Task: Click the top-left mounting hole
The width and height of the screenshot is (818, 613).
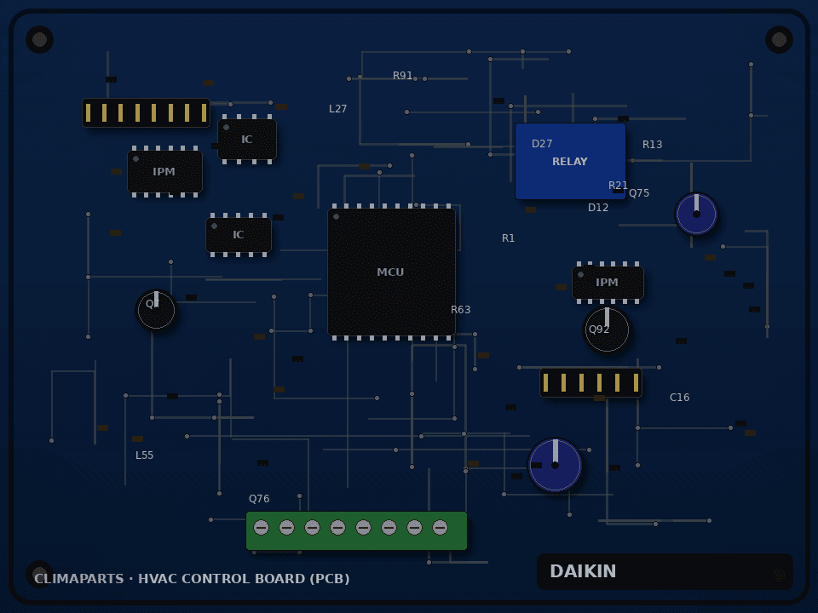Action: click(x=40, y=40)
